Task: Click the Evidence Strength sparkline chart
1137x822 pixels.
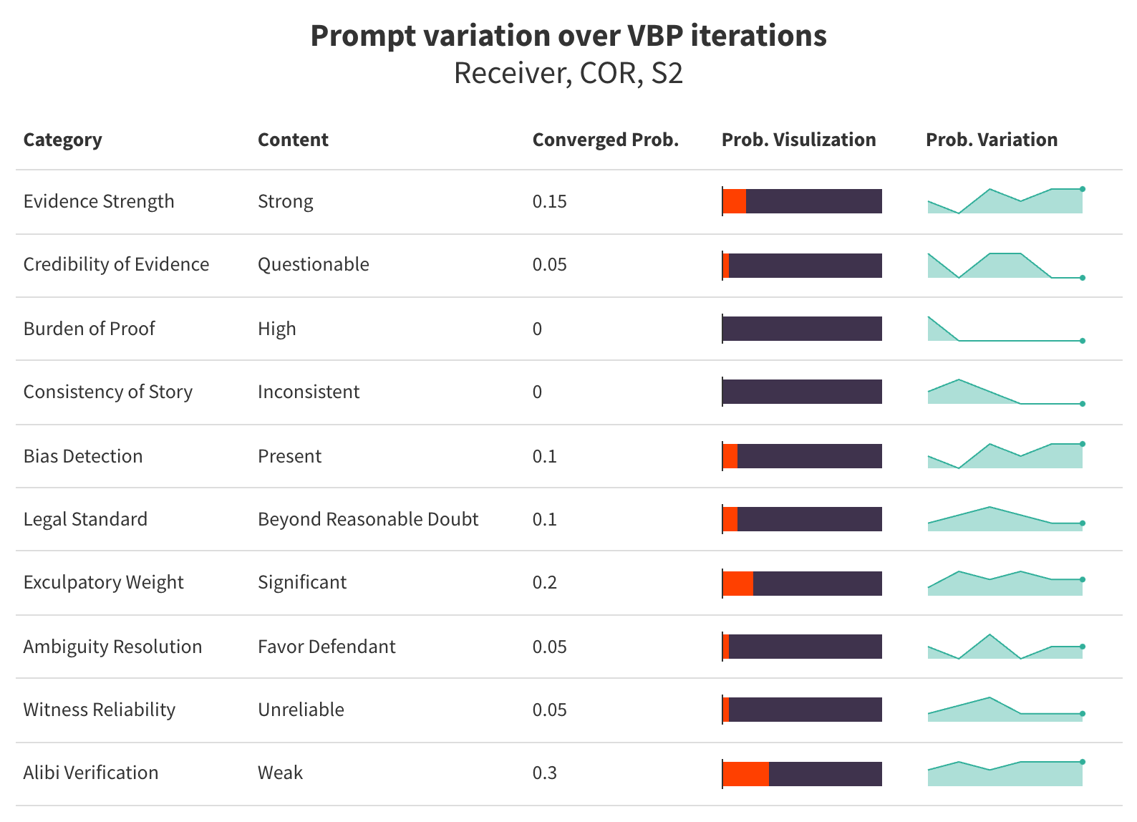Action: click(x=1005, y=202)
